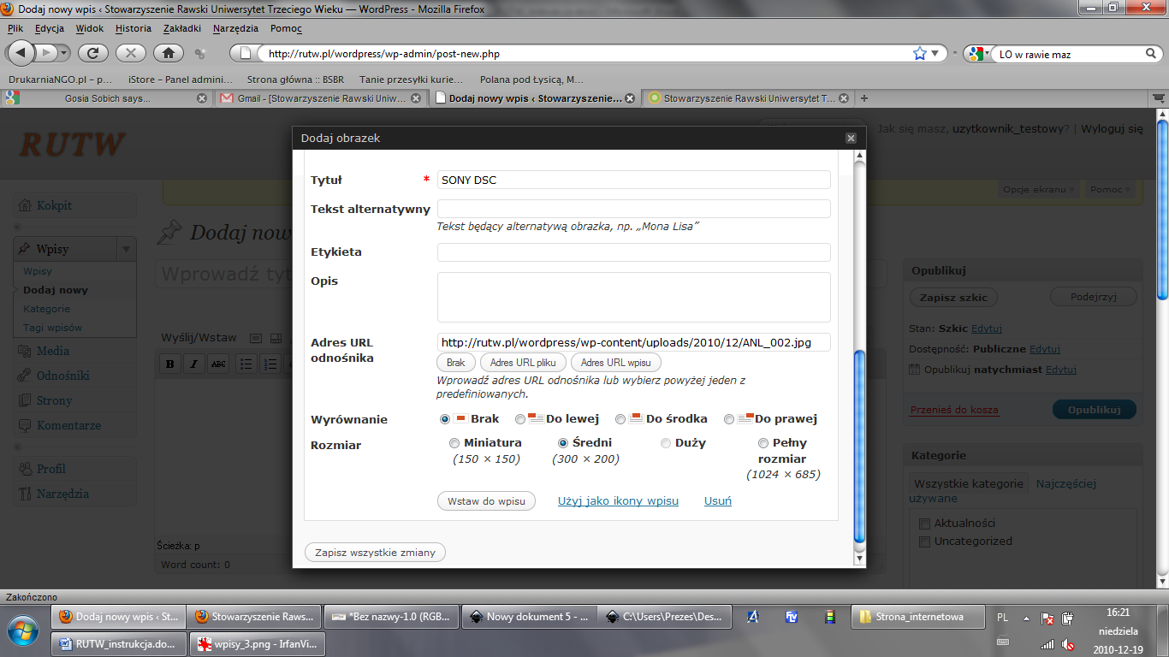
Task: Select Do prawej alignment
Action: click(729, 419)
